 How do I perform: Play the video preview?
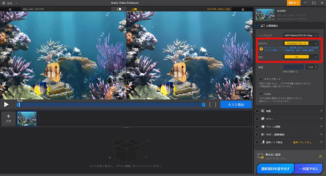point(6,104)
